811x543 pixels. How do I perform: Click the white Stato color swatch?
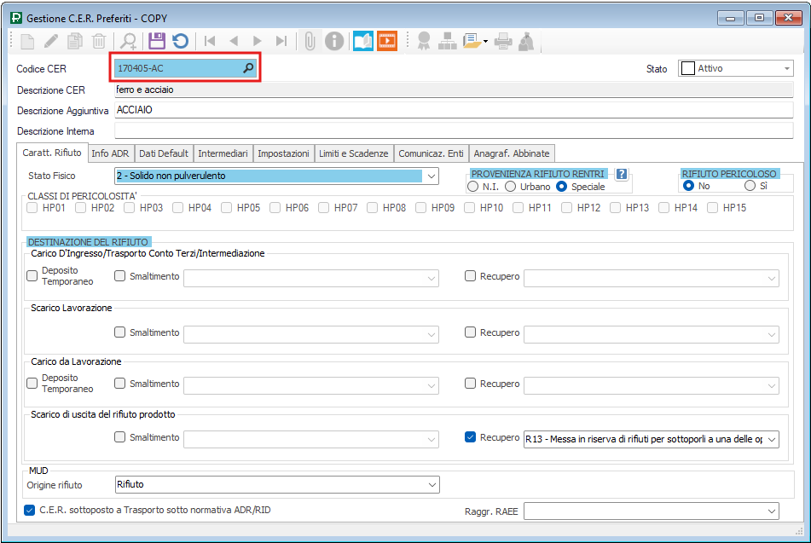[x=686, y=68]
